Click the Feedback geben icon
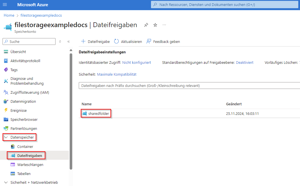The width and height of the screenshot is (300, 186). pyautogui.click(x=149, y=41)
